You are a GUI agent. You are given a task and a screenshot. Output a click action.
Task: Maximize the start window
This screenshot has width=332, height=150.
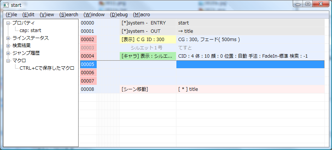308,4
